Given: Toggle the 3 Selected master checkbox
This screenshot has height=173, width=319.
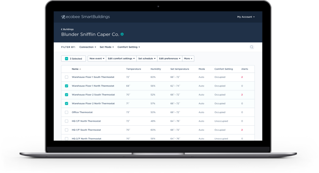Looking at the screenshot, I should tap(66, 59).
